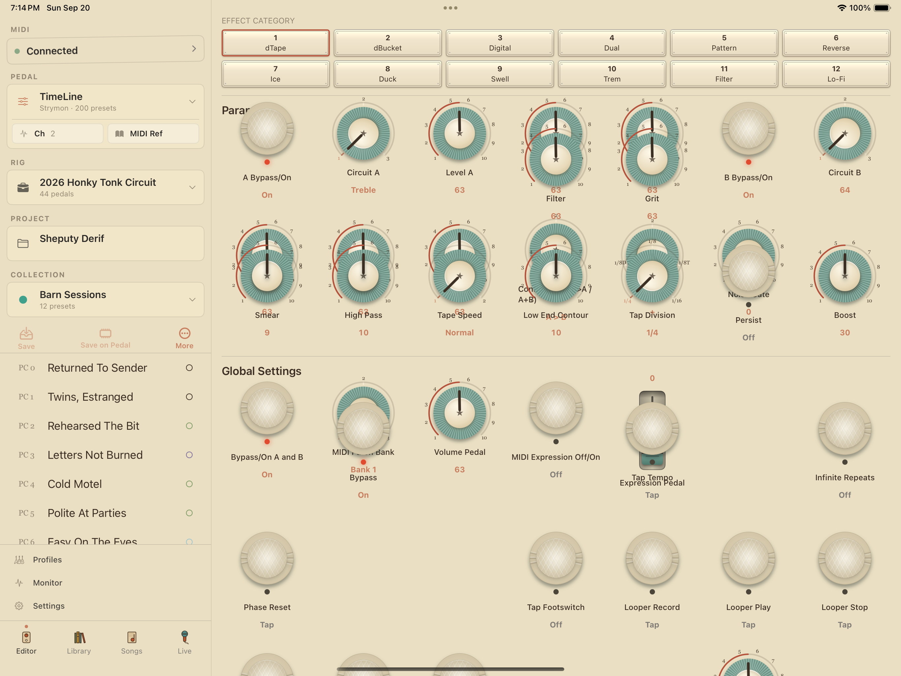Select preset Polite At Parties
The image size is (901, 676).
click(106, 513)
